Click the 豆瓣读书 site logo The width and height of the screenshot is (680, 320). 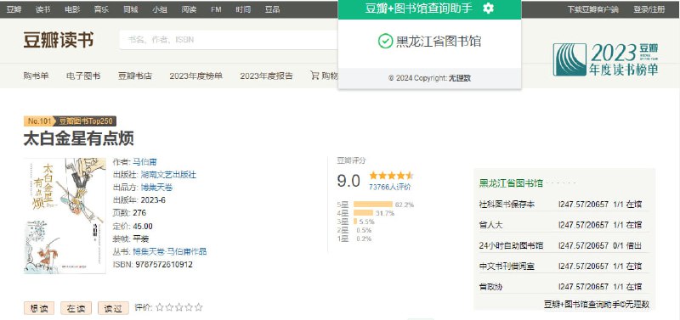coord(58,40)
